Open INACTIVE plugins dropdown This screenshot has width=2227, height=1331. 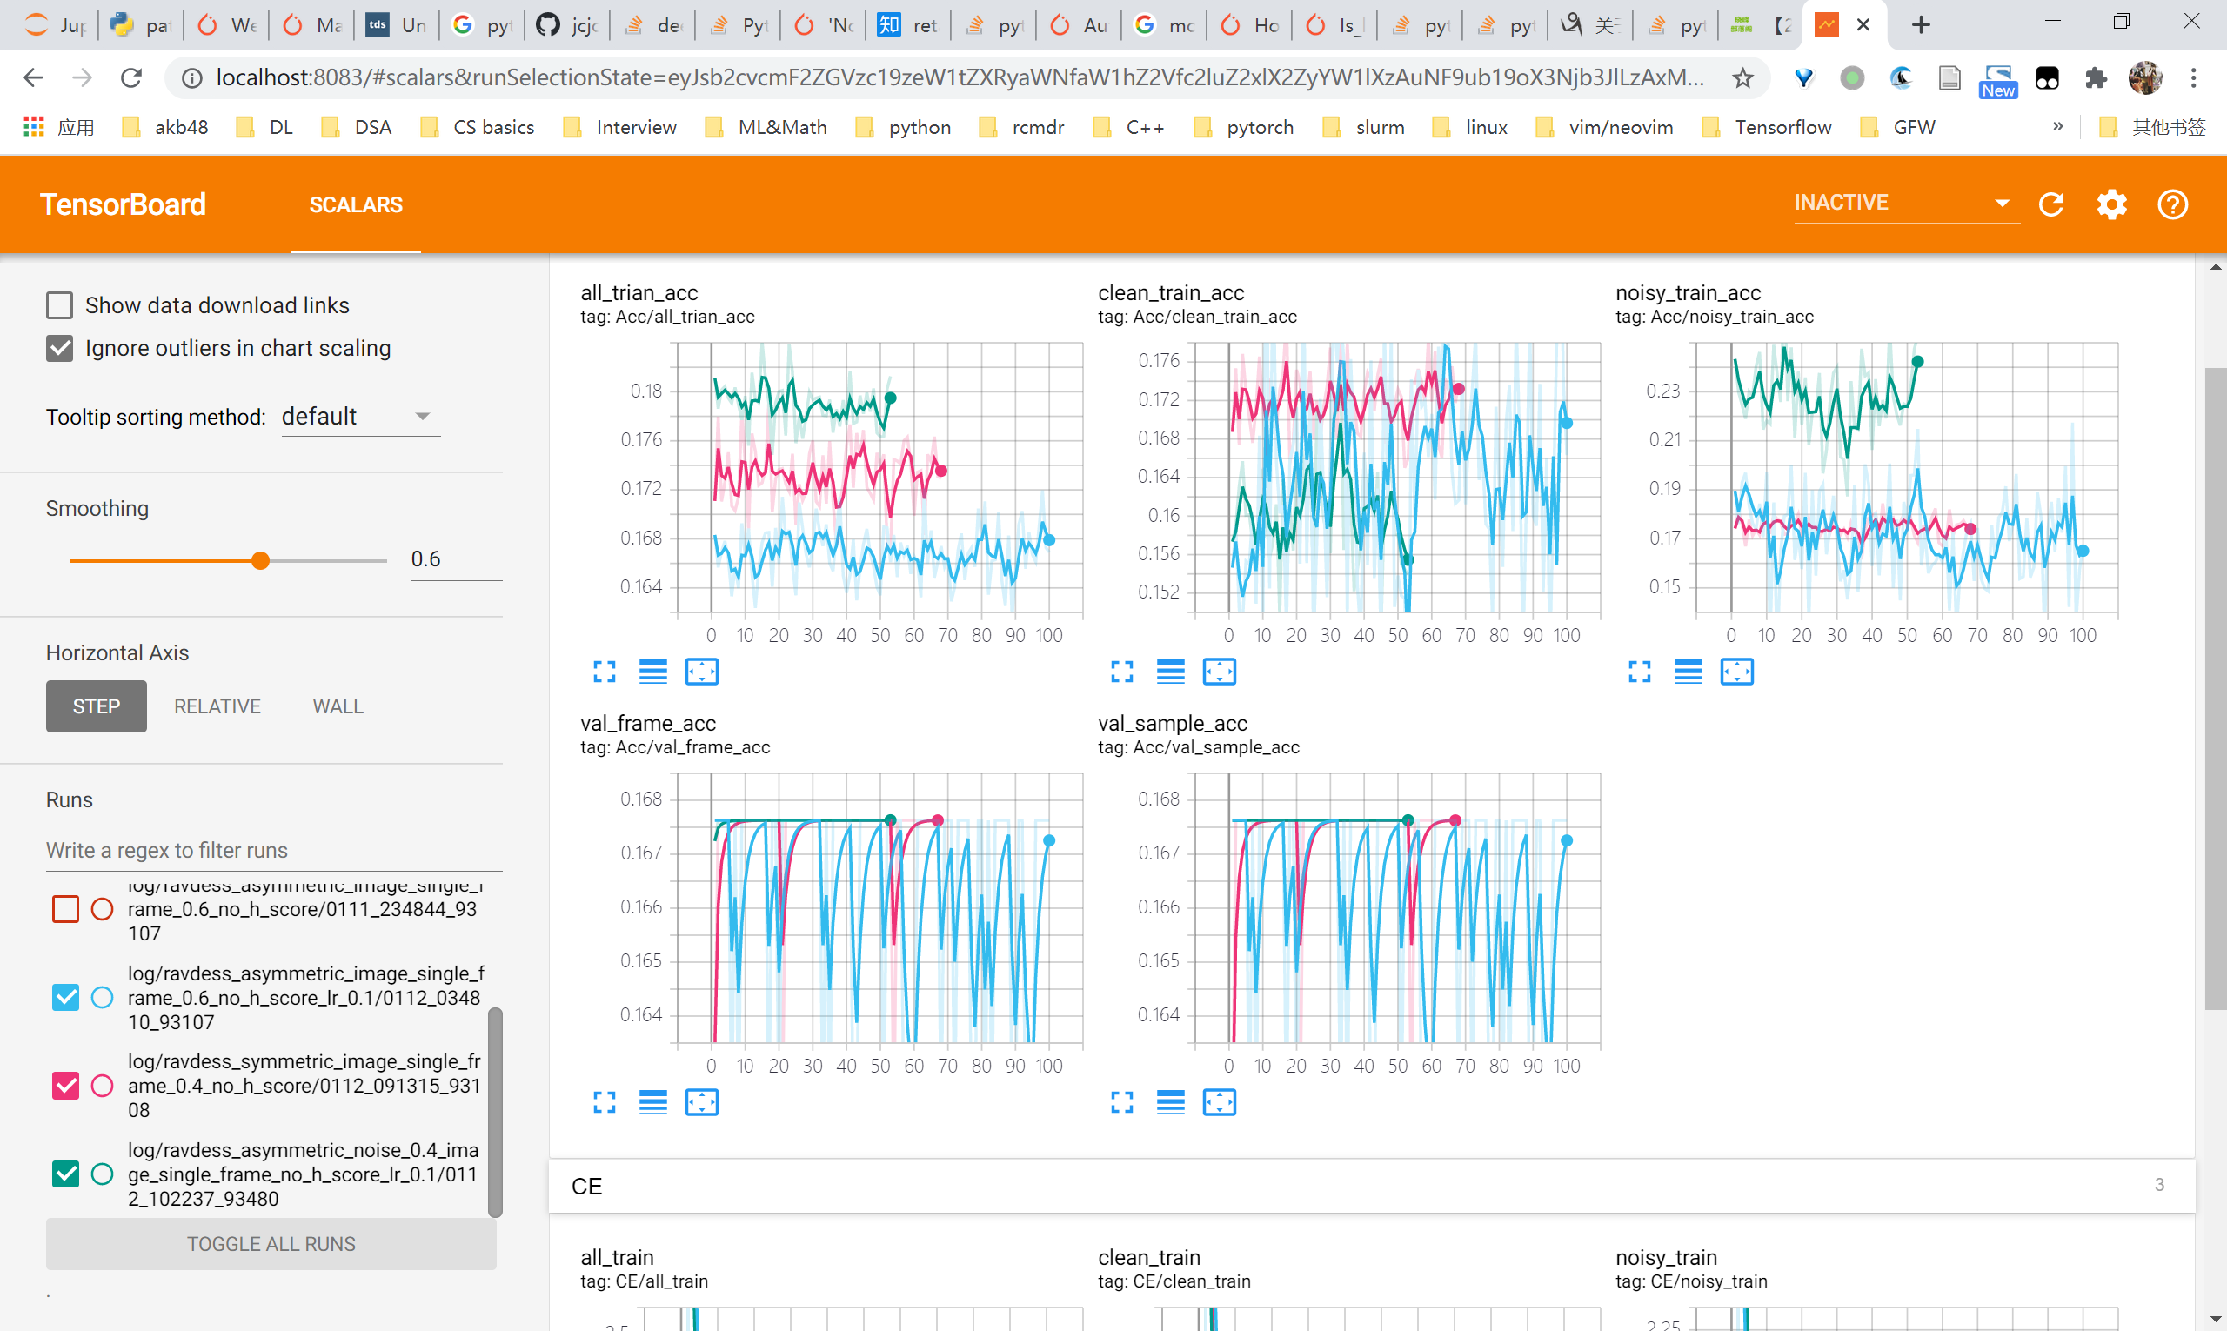(x=1906, y=204)
